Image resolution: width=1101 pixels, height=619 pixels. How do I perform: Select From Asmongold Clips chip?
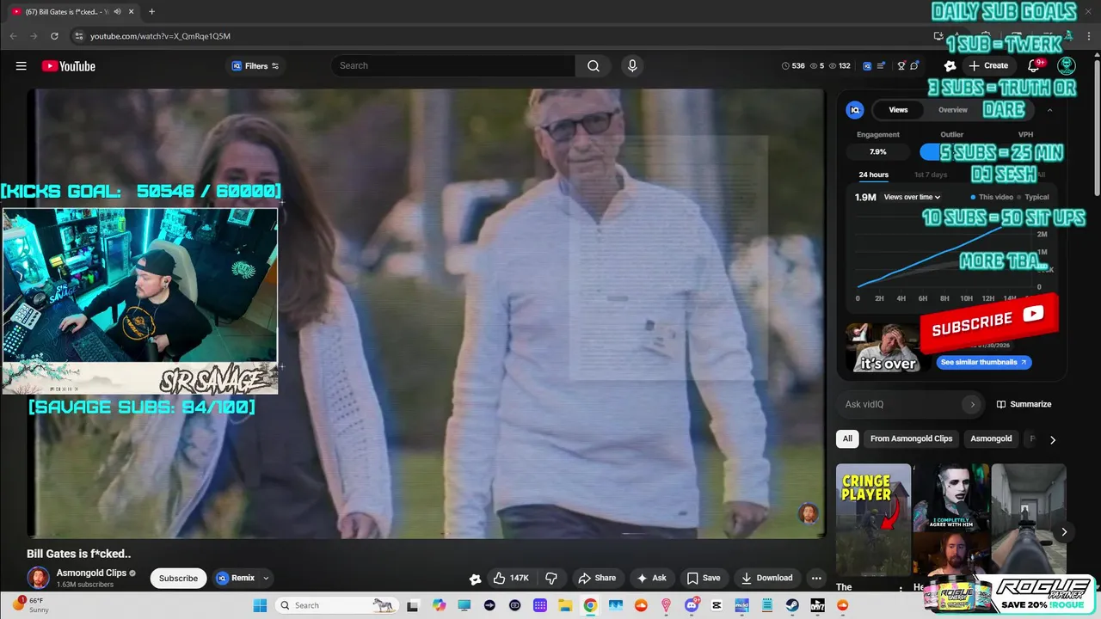pos(911,438)
